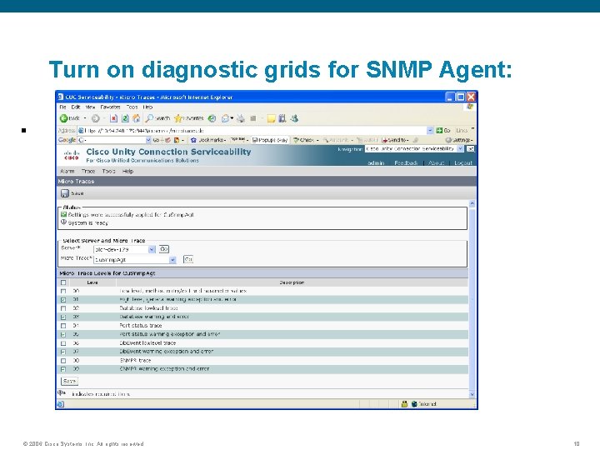Click the Logout link
Image resolution: width=600 pixels, height=450 pixels.
[463, 163]
